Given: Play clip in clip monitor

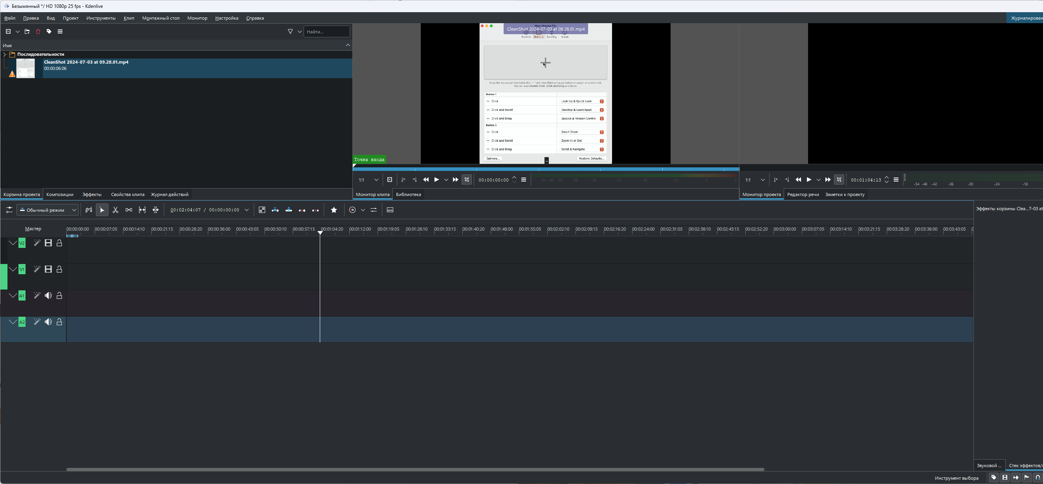Looking at the screenshot, I should click(436, 180).
